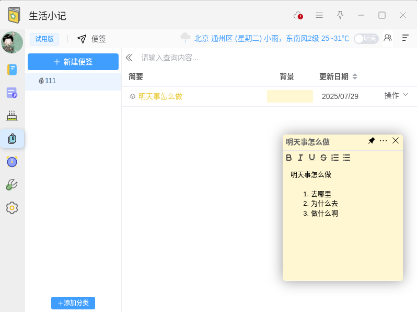417x312 pixels.
Task: Open the right-aligned list menu icon
Action: [x=405, y=38]
